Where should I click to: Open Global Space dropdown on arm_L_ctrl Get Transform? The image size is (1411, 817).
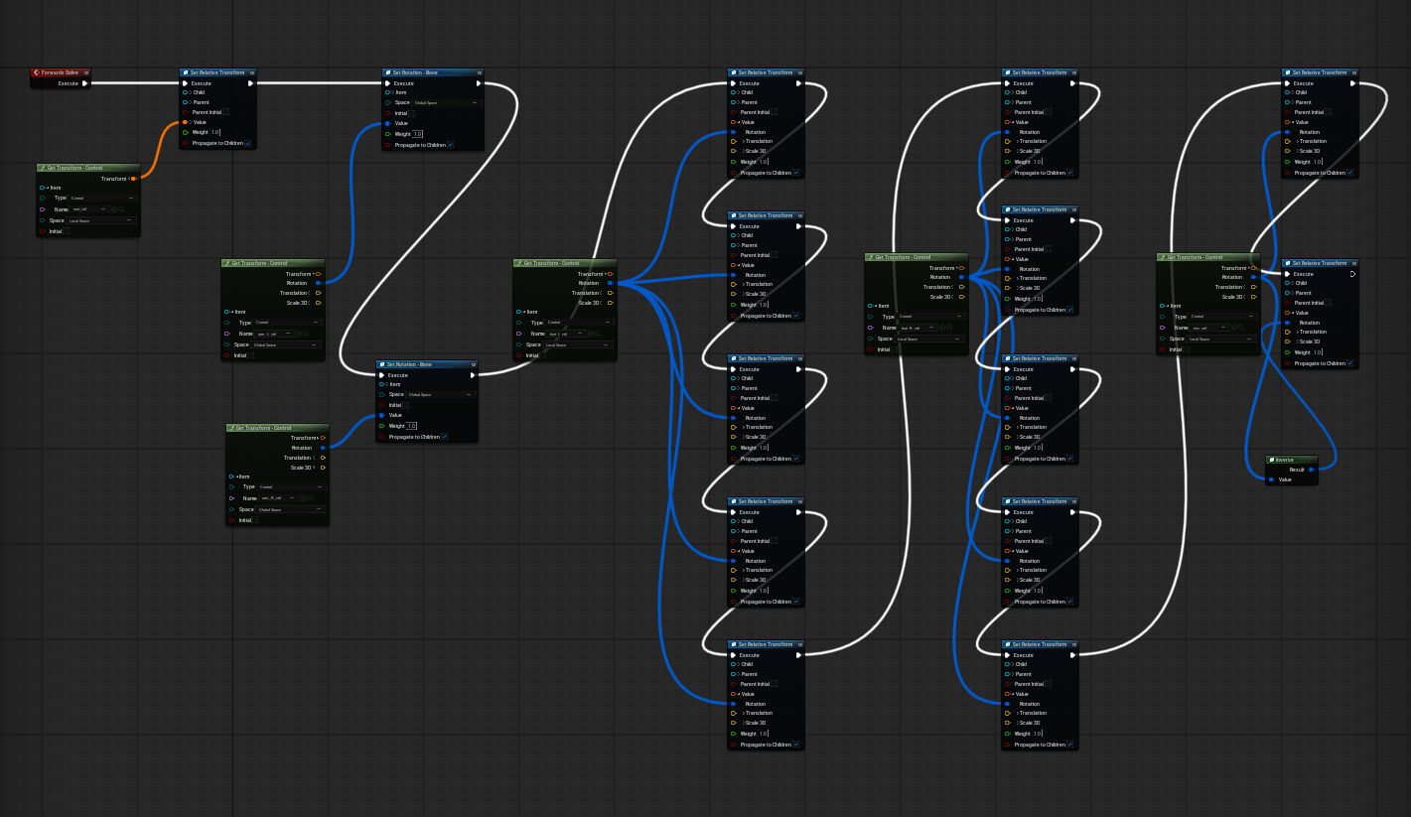(287, 344)
